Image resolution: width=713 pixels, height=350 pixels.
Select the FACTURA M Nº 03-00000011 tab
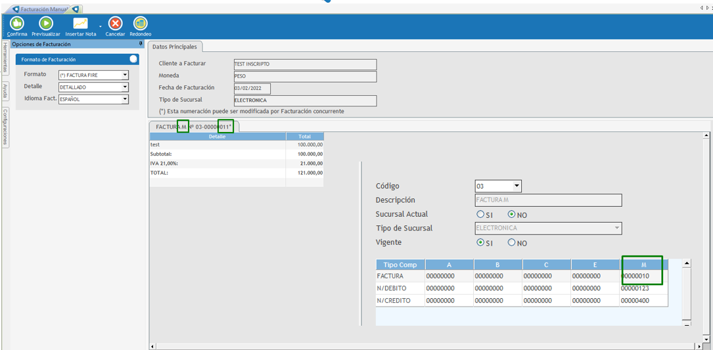pos(193,127)
